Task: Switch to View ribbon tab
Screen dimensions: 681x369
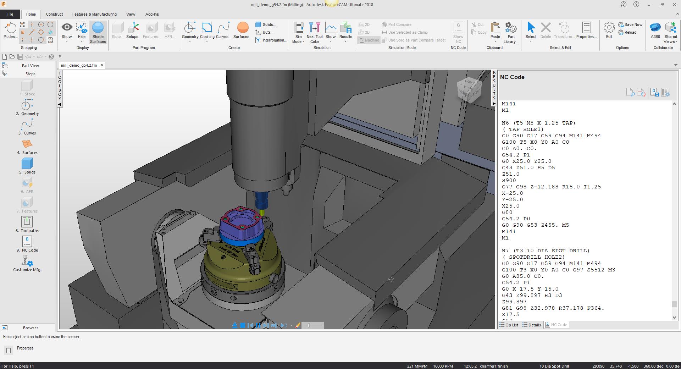Action: tap(131, 14)
